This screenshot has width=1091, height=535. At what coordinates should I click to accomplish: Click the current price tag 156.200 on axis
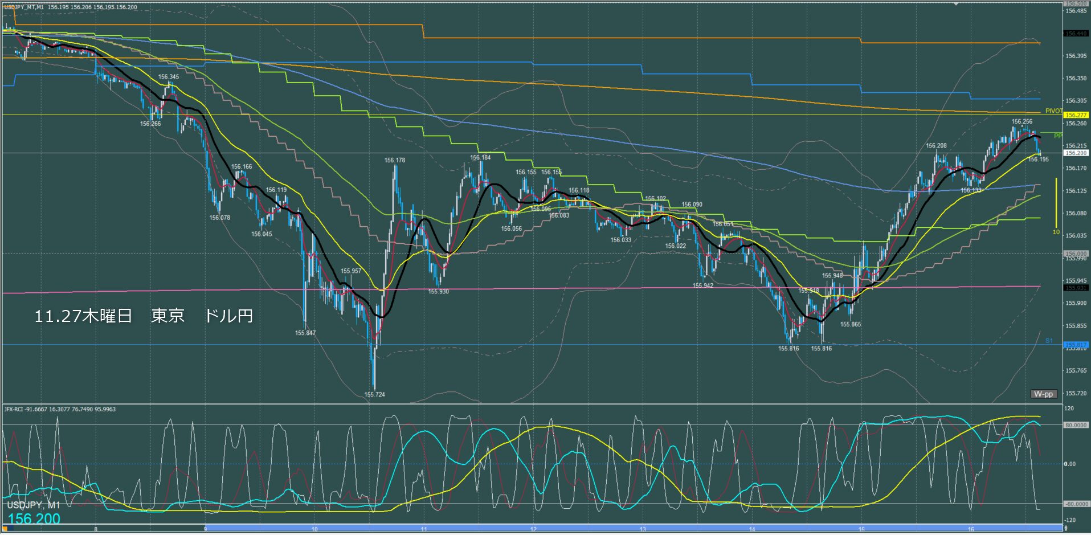pos(1076,153)
